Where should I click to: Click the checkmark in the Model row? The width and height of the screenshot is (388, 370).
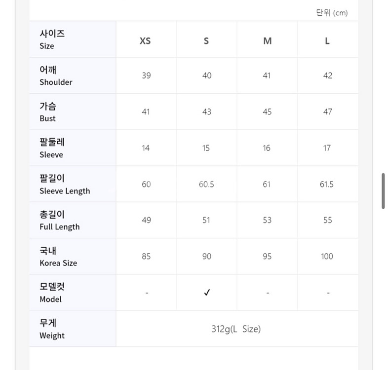coord(207,293)
